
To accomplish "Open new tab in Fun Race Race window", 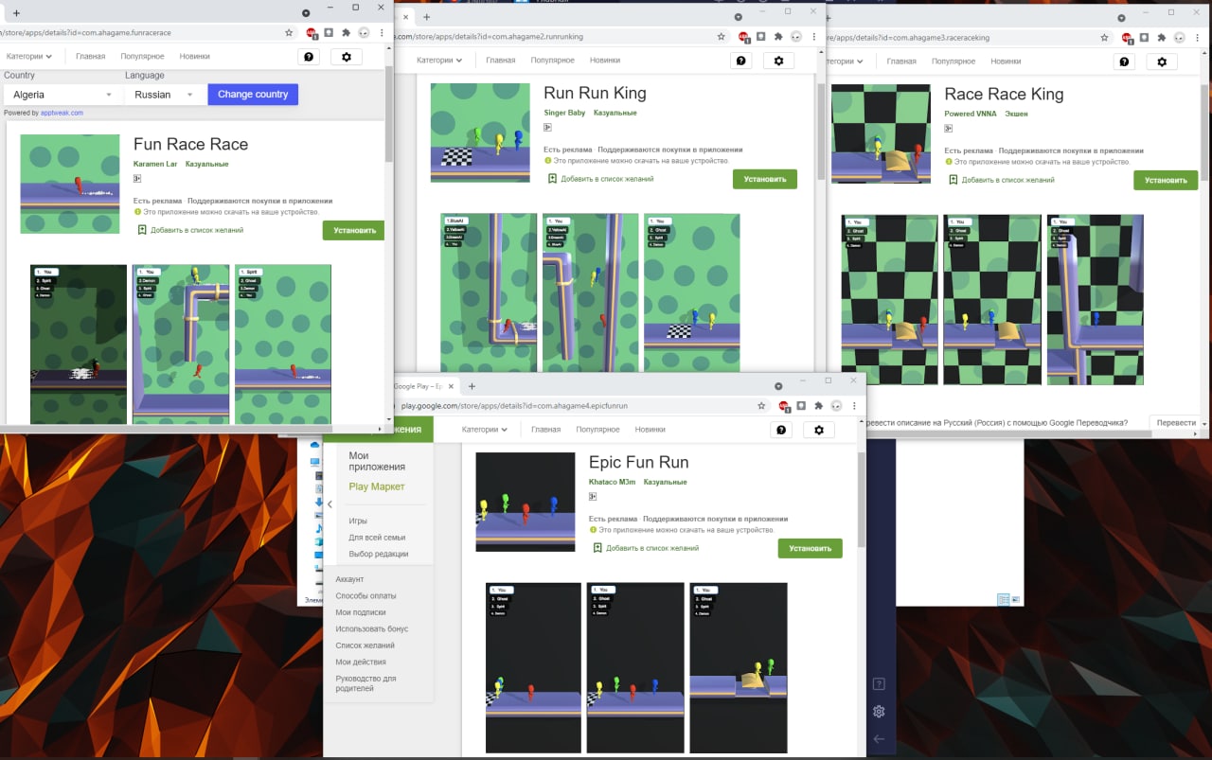I will [x=16, y=13].
